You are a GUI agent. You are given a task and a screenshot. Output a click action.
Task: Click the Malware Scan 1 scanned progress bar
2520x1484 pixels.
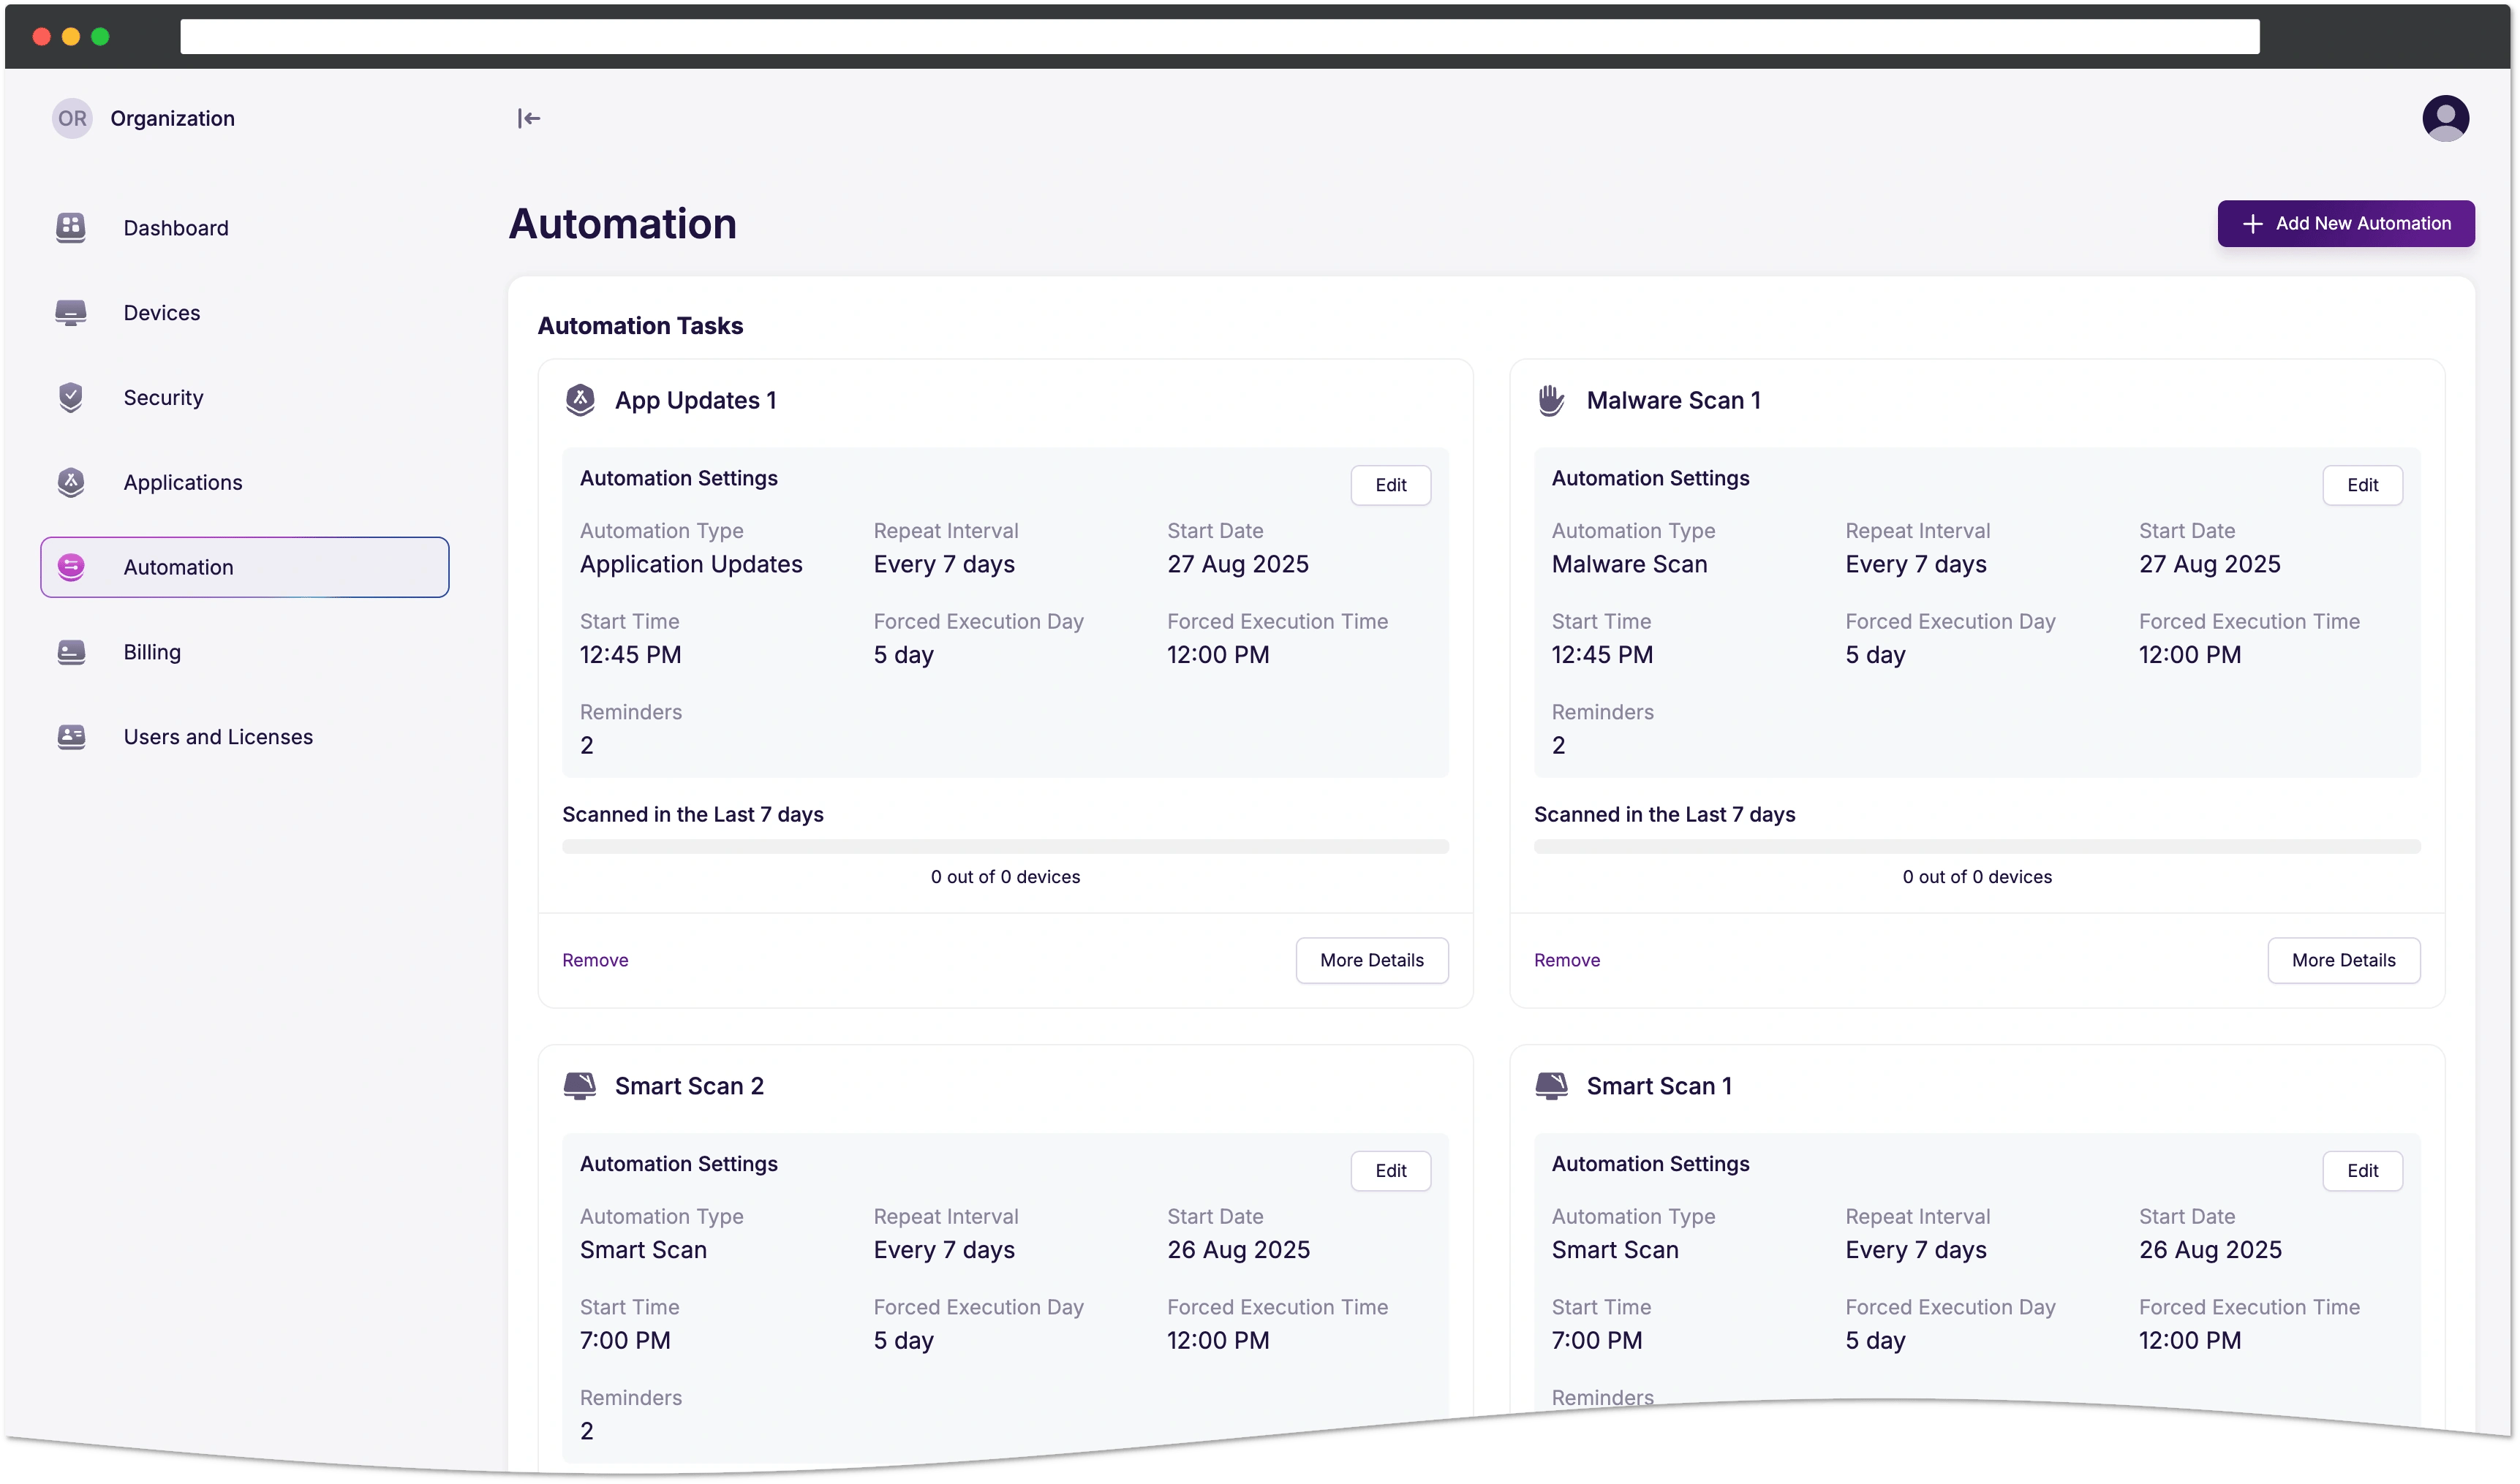click(x=1977, y=847)
